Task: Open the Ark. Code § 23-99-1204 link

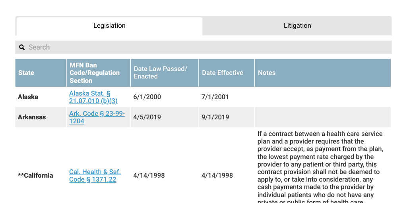Action: point(97,117)
